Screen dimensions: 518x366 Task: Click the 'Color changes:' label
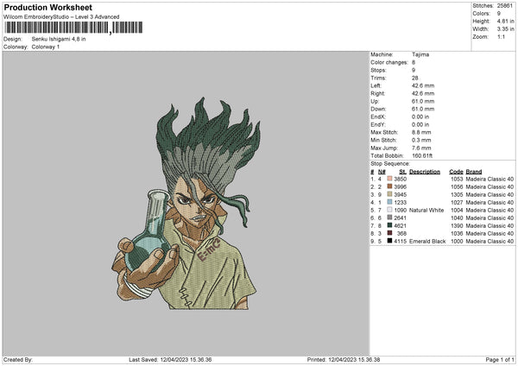tap(389, 62)
